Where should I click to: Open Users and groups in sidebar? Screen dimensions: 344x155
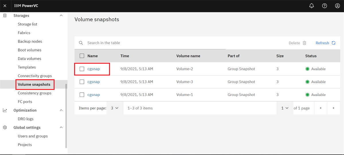point(33,136)
